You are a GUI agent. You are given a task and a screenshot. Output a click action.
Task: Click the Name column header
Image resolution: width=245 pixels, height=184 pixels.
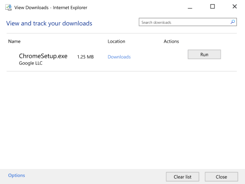coord(14,41)
